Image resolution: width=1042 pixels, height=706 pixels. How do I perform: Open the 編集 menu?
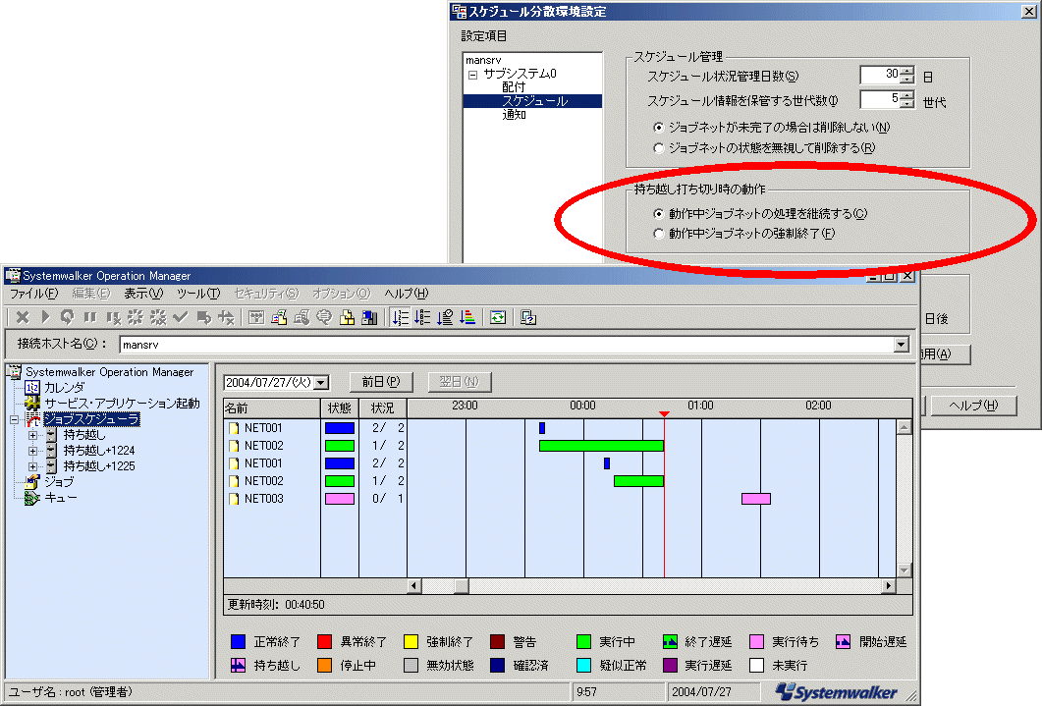pyautogui.click(x=91, y=294)
